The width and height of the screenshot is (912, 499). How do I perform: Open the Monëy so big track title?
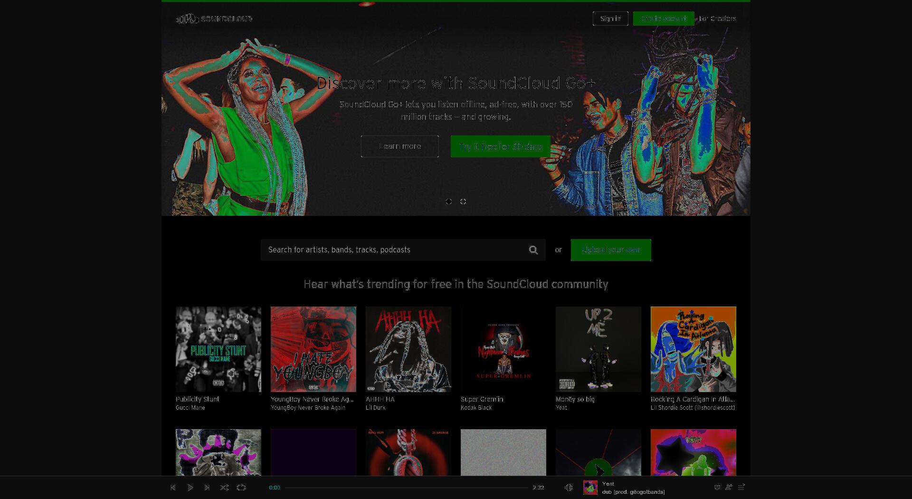point(575,399)
